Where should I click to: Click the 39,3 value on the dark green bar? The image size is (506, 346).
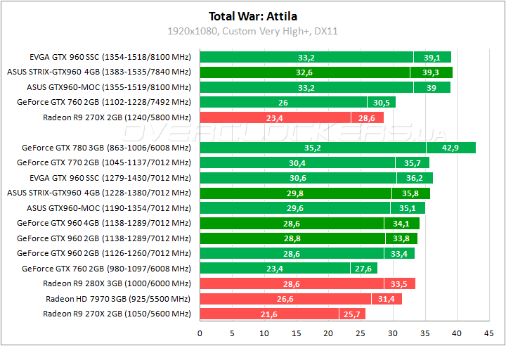(x=431, y=72)
